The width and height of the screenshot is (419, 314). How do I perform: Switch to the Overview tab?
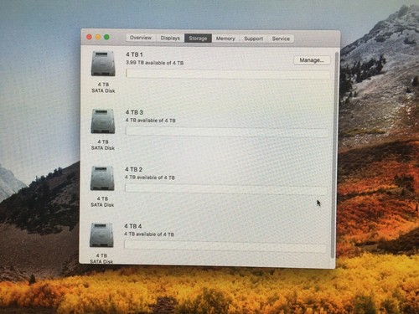click(141, 38)
